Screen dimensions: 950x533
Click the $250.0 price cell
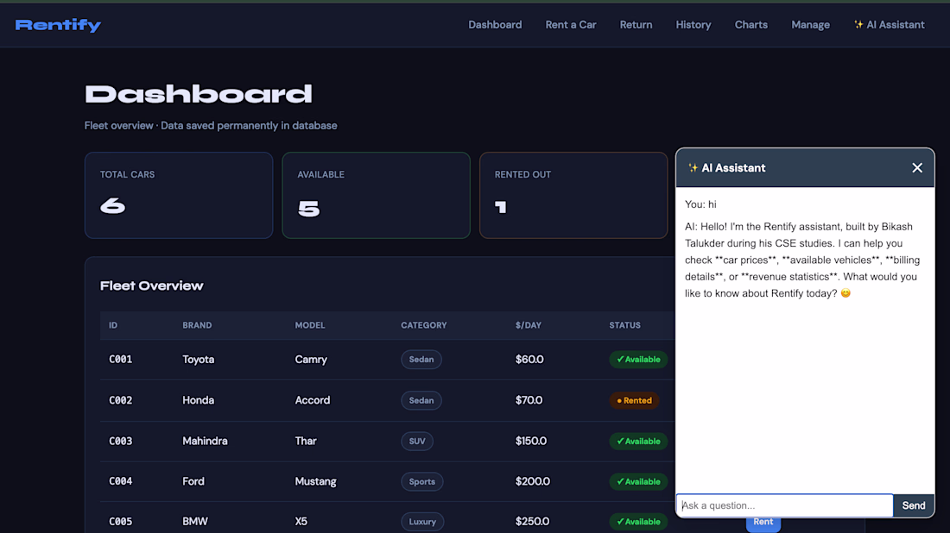(x=532, y=522)
